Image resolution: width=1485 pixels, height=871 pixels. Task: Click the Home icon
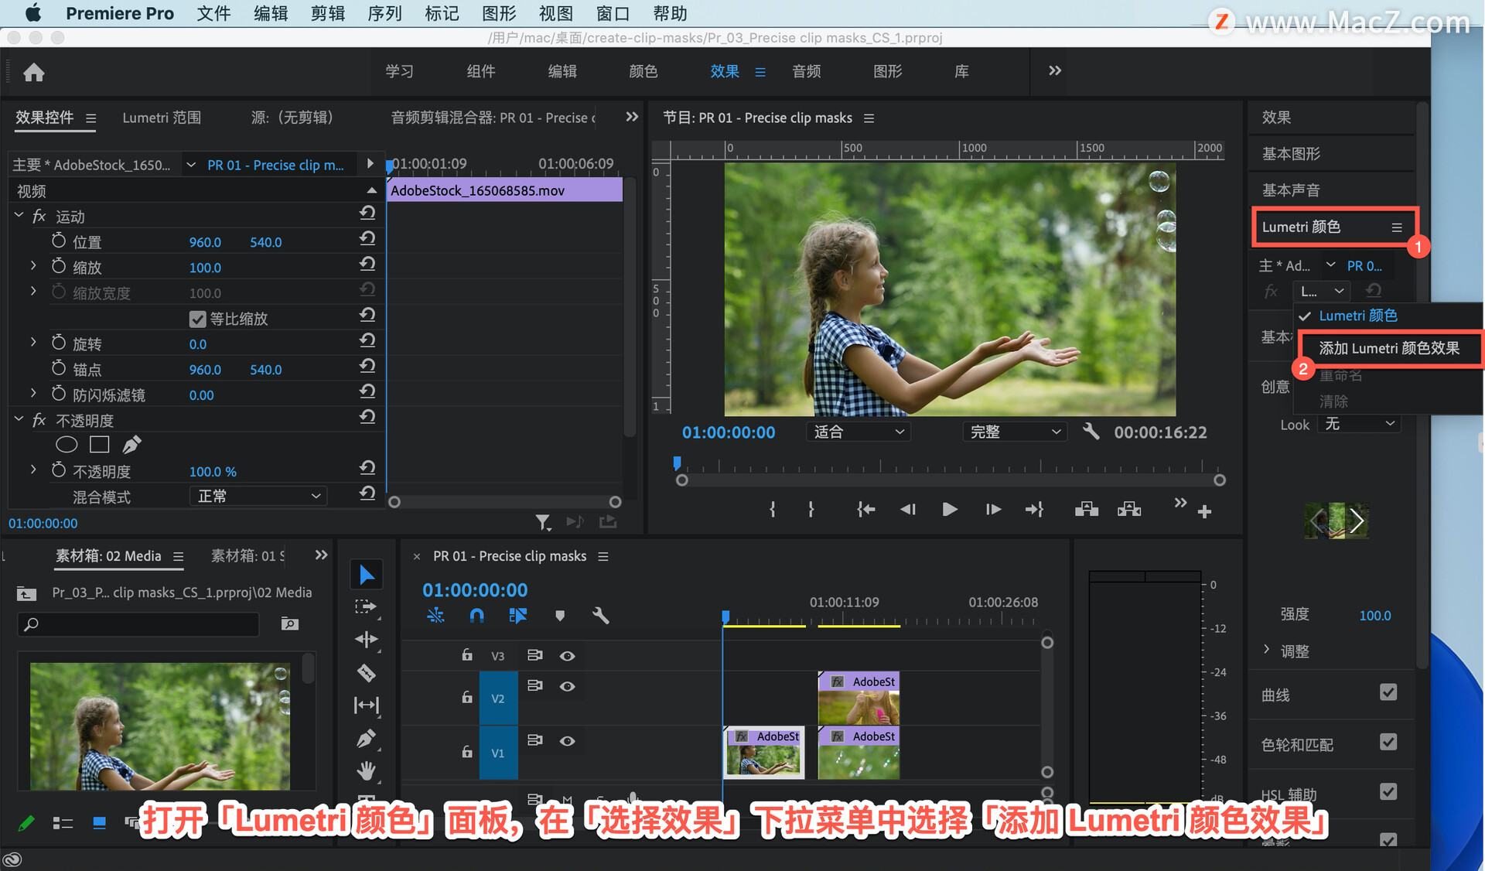point(33,72)
